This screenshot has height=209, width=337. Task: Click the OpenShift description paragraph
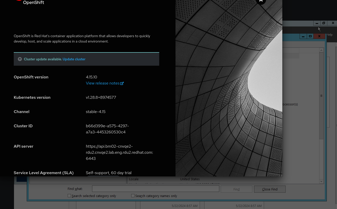[82, 39]
